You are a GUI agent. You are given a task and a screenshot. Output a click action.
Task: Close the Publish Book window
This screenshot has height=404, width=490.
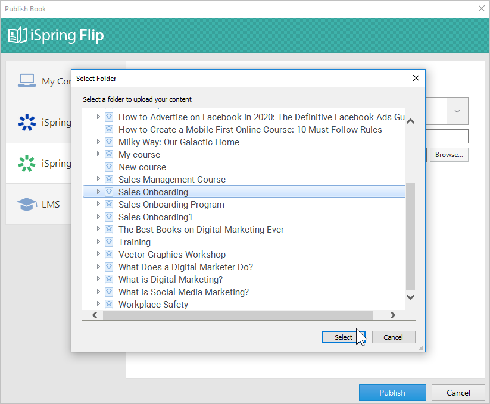pos(482,8)
